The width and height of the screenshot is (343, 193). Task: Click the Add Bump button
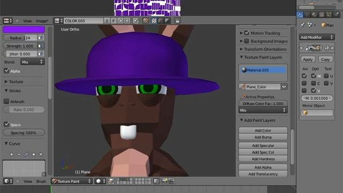pyautogui.click(x=263, y=137)
